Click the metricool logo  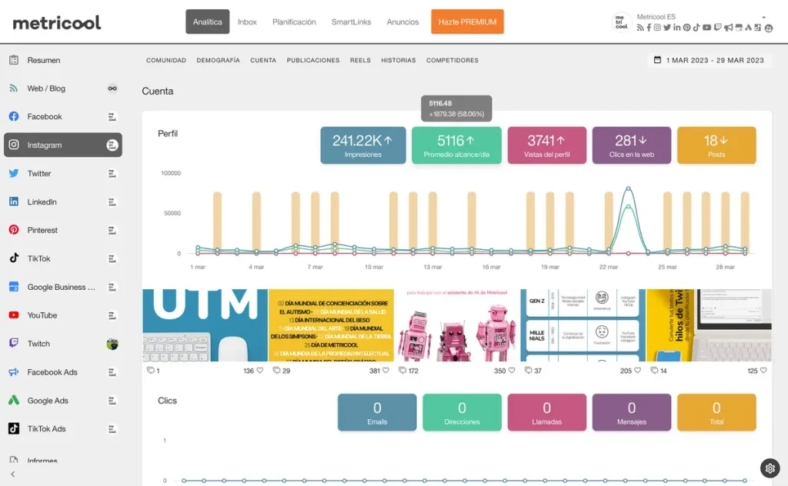[57, 22]
